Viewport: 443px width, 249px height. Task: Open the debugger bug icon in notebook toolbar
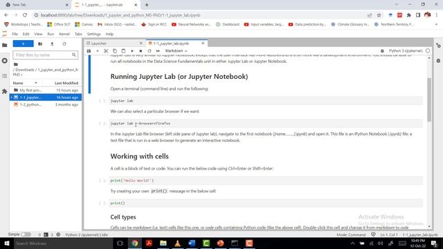click(382, 50)
